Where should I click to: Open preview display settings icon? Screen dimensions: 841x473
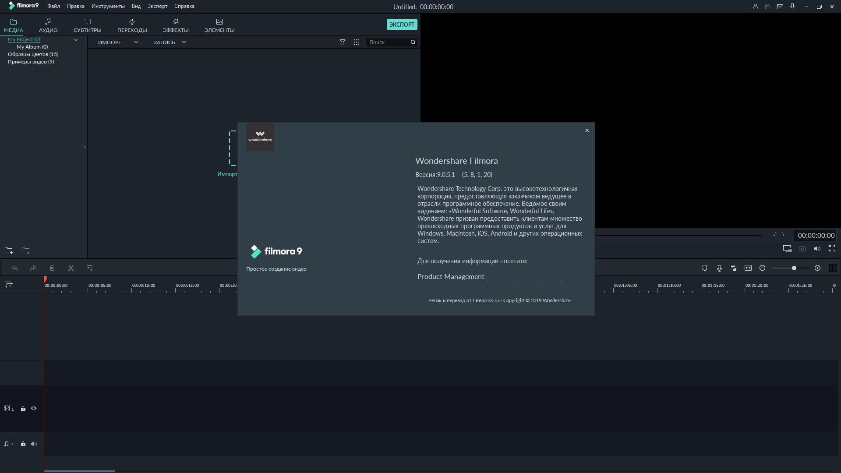click(x=787, y=249)
